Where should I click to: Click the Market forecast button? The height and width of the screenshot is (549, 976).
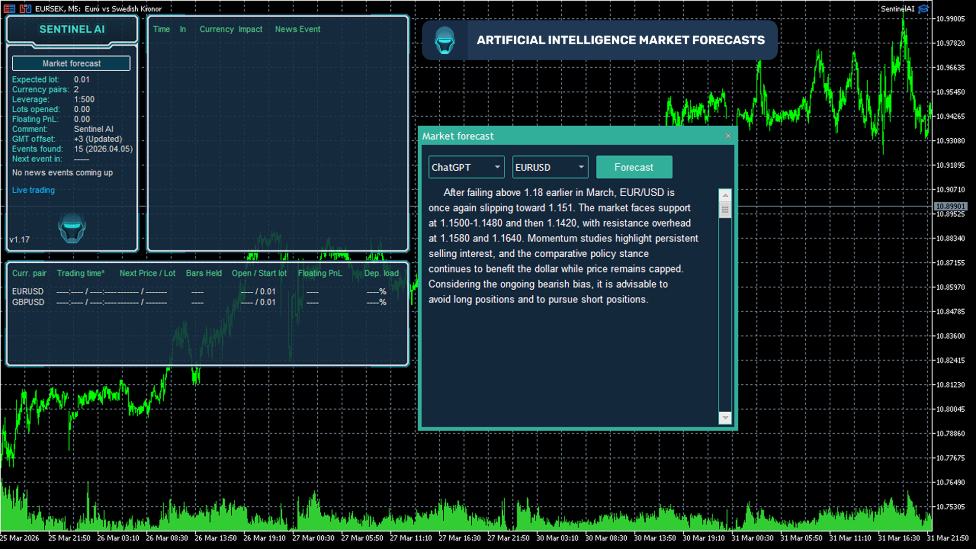(x=71, y=63)
